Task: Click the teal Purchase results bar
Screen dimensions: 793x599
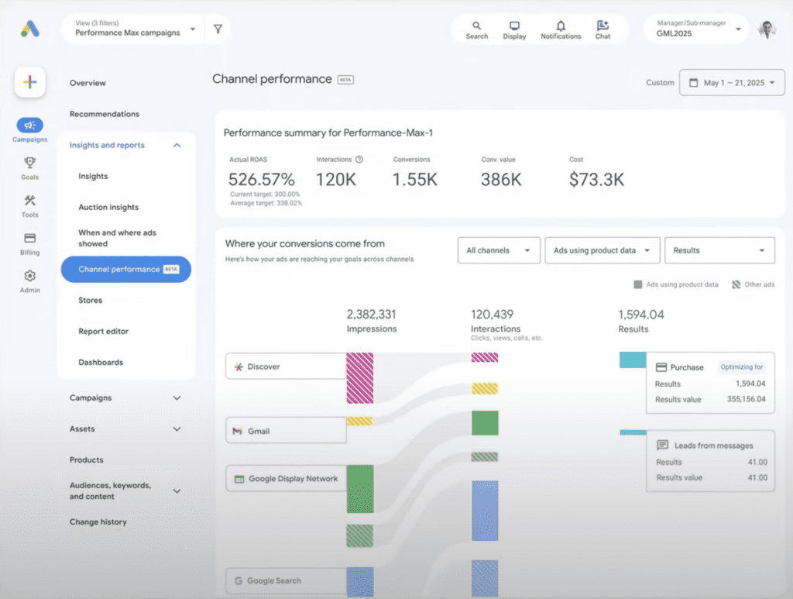Action: coord(633,360)
